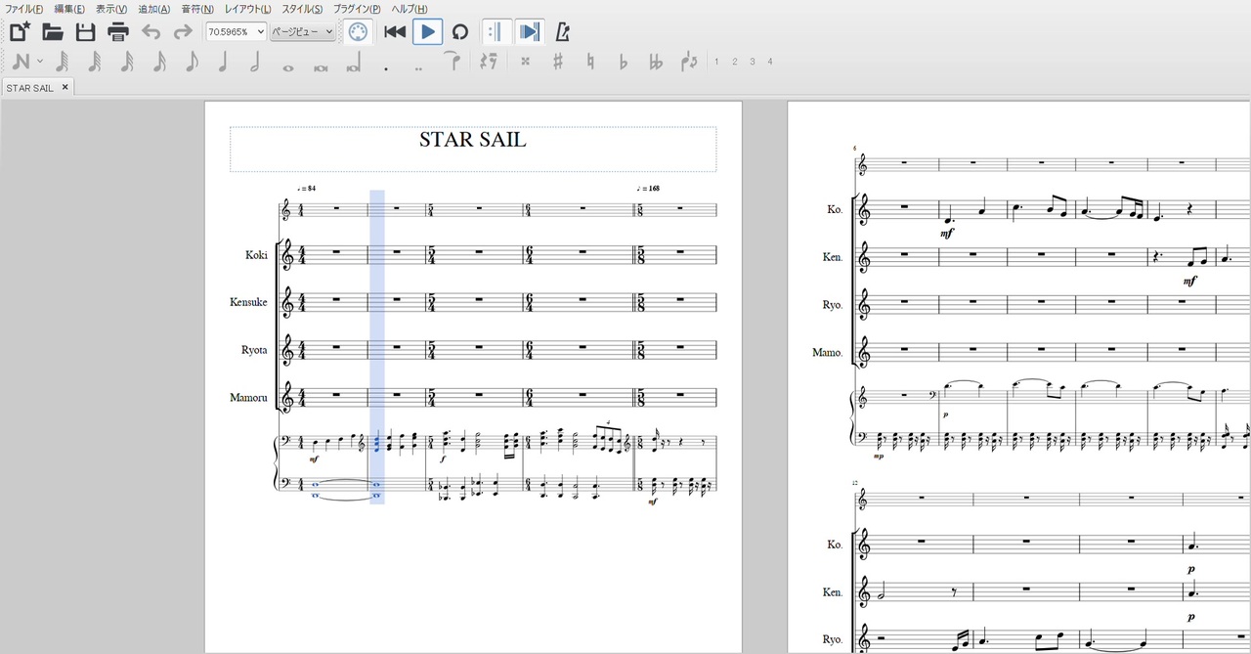Apply flat accidental
Image resolution: width=1251 pixels, height=654 pixels.
[624, 63]
